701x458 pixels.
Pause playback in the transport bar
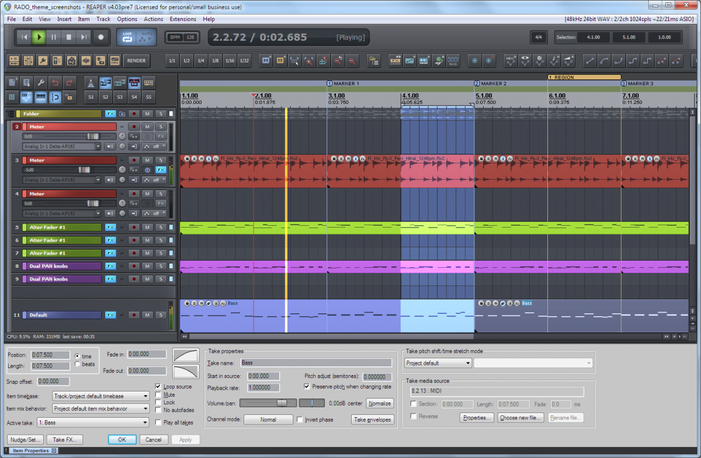54,37
